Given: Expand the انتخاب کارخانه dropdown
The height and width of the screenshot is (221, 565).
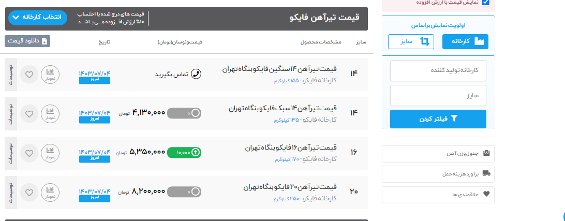Looking at the screenshot, I should tap(38, 17).
